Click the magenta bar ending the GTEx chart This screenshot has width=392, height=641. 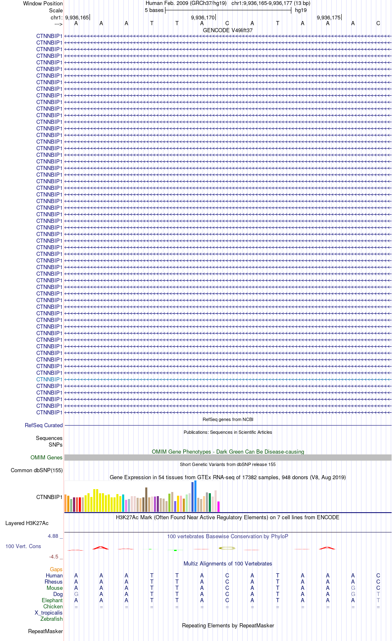click(x=219, y=507)
